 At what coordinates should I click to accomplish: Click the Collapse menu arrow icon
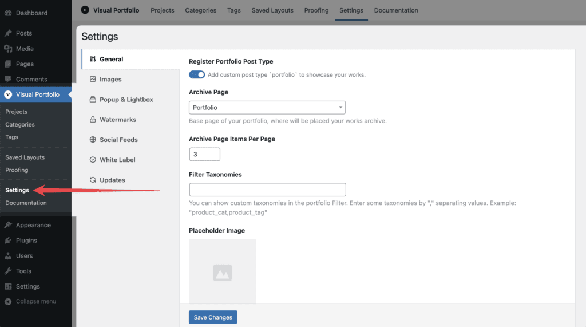tap(8, 302)
